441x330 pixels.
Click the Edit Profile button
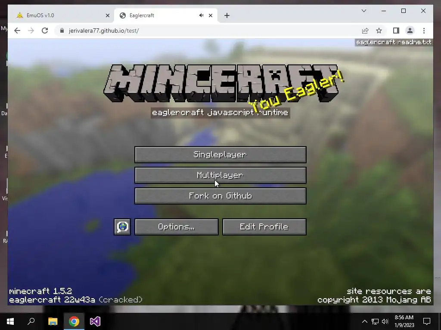(x=264, y=227)
